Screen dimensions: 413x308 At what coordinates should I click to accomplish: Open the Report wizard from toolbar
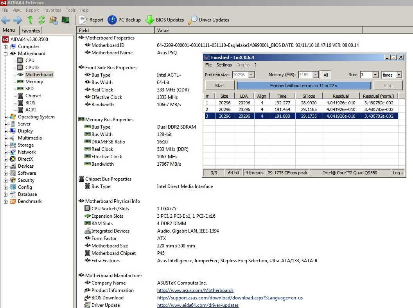coord(91,20)
